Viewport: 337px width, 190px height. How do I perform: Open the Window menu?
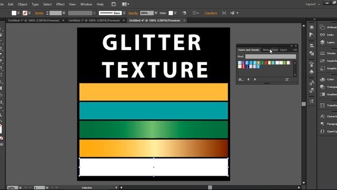(x=86, y=4)
